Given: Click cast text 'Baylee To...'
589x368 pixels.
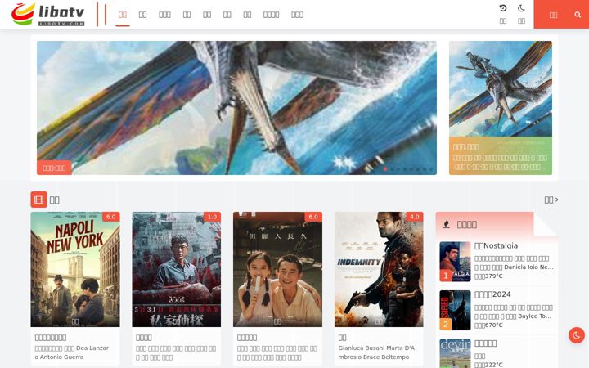Looking at the screenshot, I should (x=534, y=316).
